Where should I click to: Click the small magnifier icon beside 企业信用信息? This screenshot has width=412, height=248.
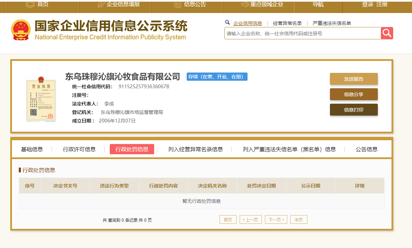pyautogui.click(x=227, y=23)
